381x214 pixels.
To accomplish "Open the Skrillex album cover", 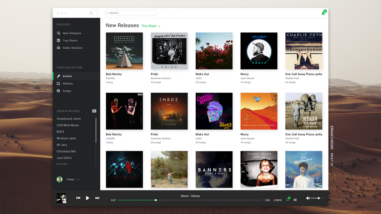I will 124,169.
